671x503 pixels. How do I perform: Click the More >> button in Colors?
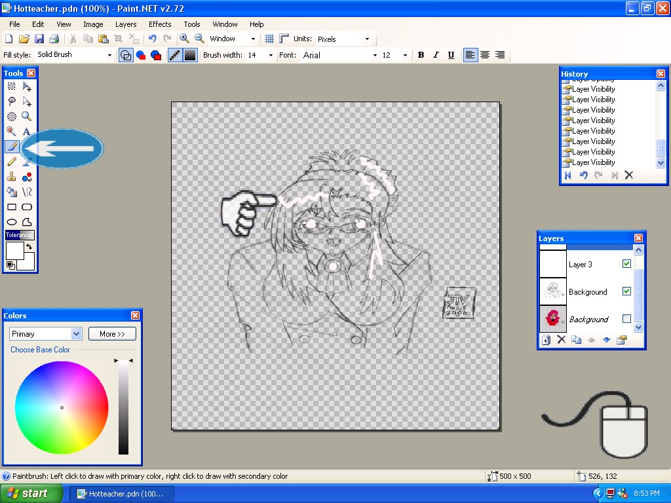point(112,333)
